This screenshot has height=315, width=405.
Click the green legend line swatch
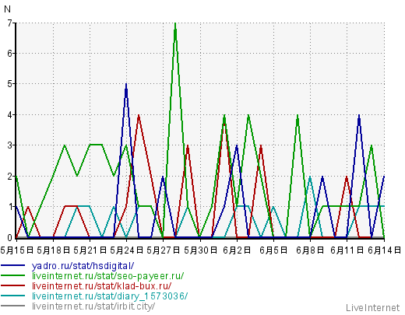click(x=13, y=276)
